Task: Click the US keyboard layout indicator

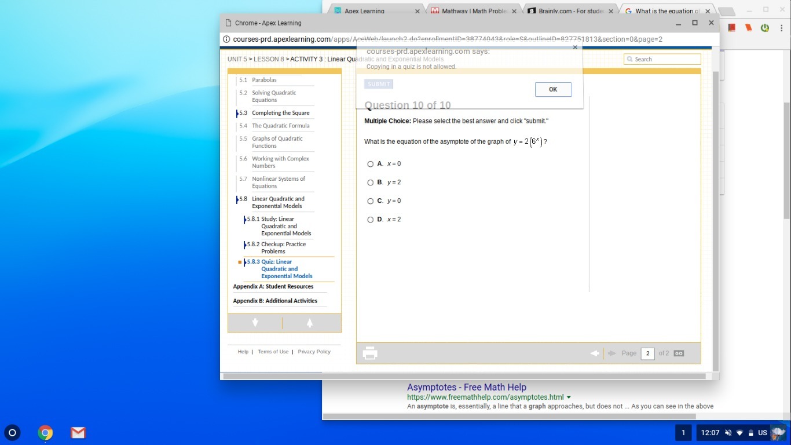Action: click(x=763, y=433)
